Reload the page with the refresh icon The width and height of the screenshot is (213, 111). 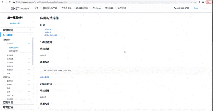(10, 2)
